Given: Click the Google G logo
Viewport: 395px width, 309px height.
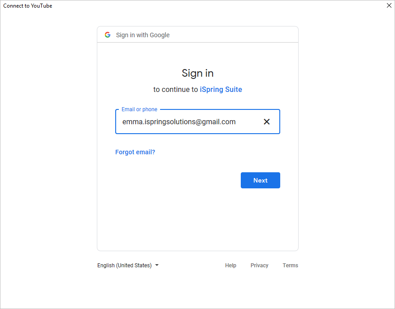Looking at the screenshot, I should (x=108, y=35).
